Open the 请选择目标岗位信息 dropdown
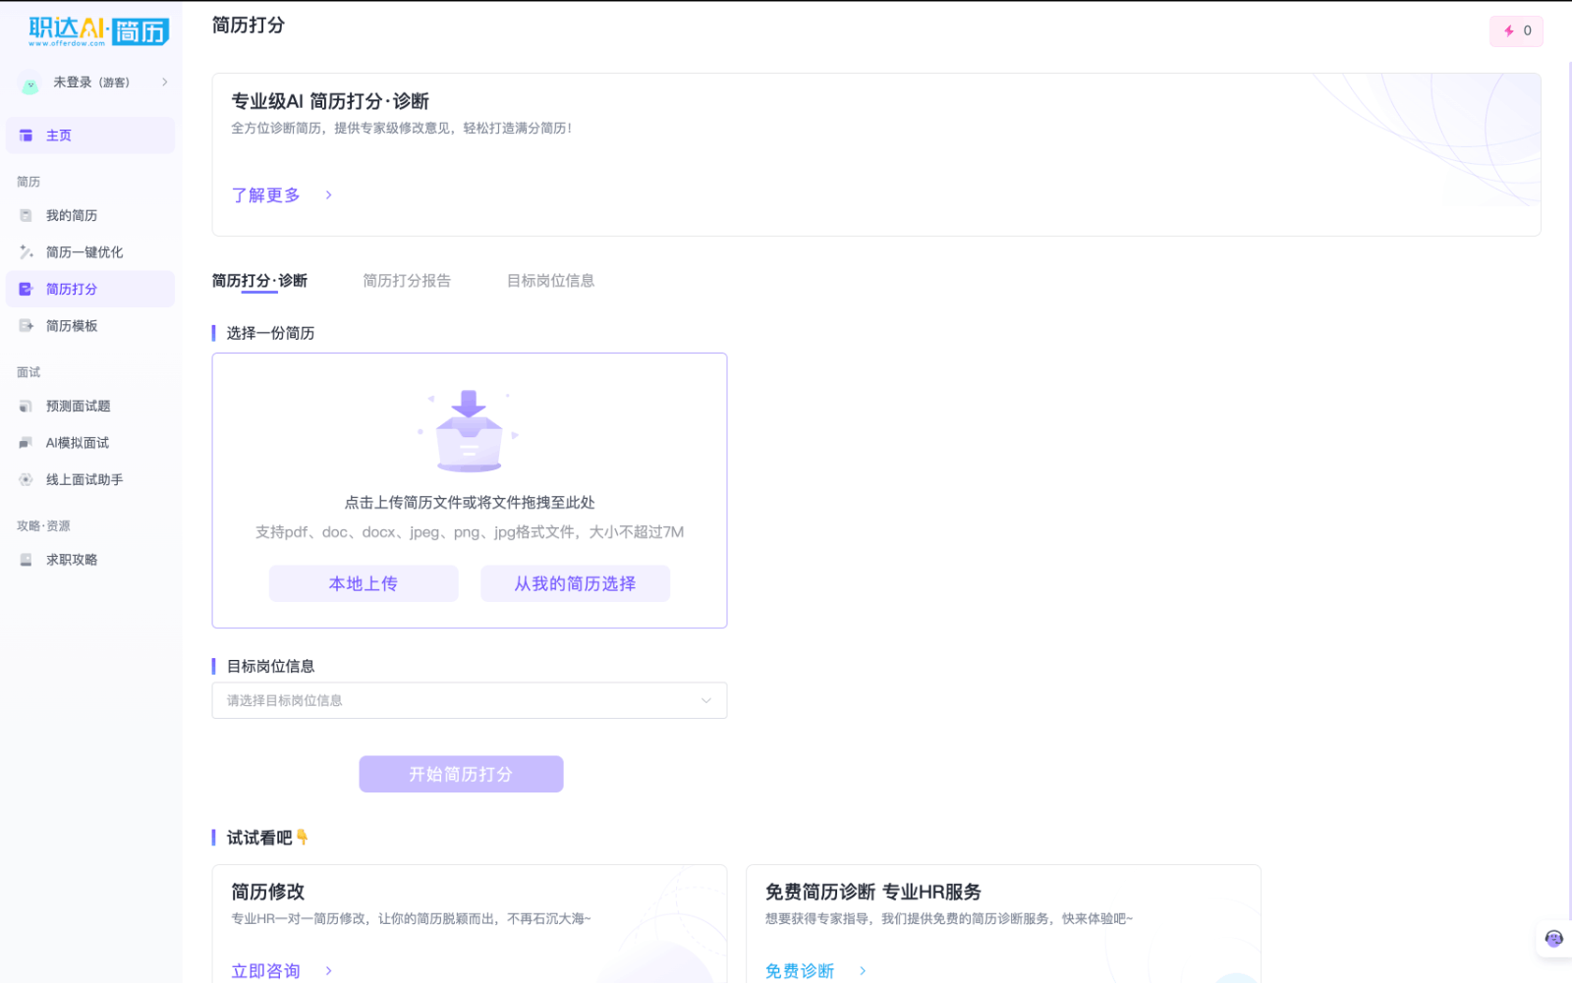 point(470,700)
